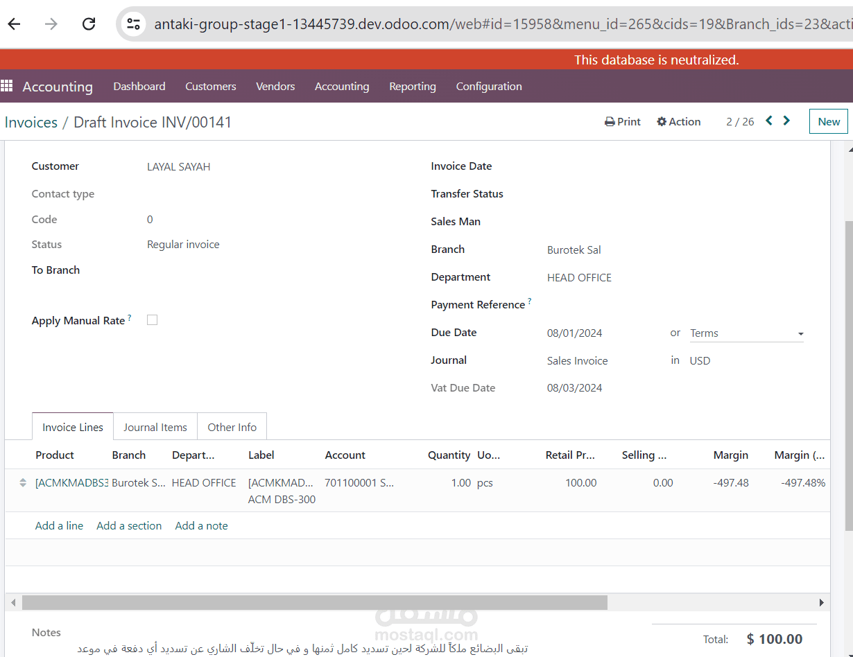Tick the Apply Manual Rate checkbox

pyautogui.click(x=153, y=320)
